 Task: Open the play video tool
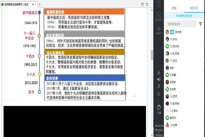159,17
